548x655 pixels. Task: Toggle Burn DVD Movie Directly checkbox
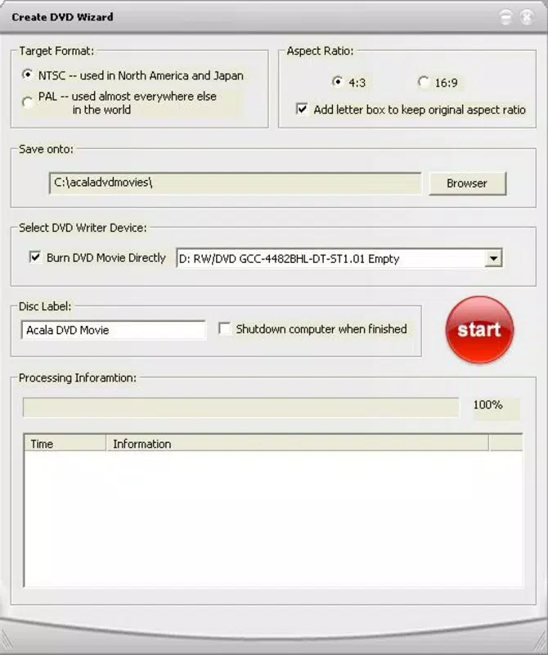pos(35,257)
